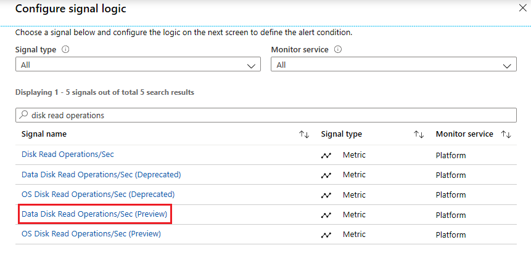Select OS Disk Read Operations/Sec (Preview)
This screenshot has width=531, height=253.
pos(91,235)
